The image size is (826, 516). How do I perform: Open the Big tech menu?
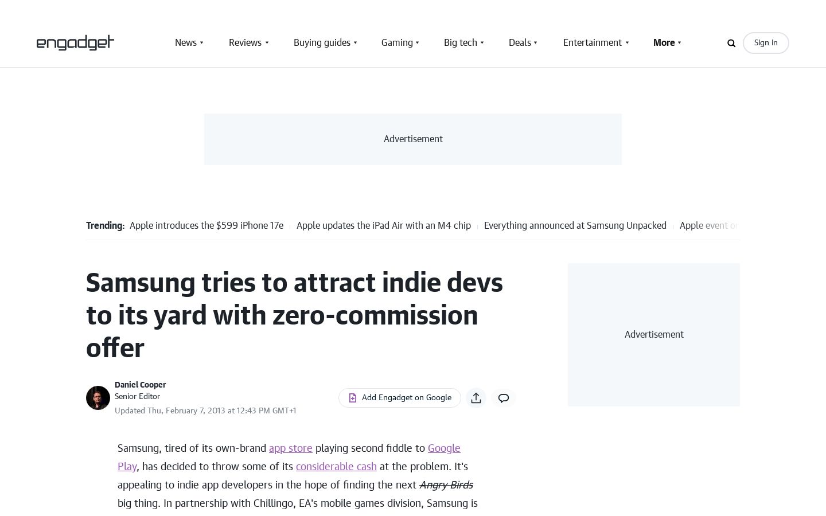(x=461, y=43)
